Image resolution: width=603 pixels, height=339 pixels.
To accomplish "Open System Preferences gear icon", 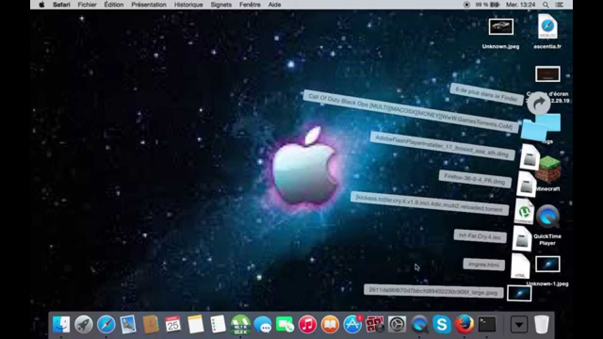I will click(397, 324).
